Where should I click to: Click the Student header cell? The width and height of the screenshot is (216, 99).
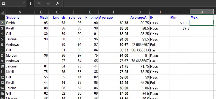click(x=20, y=17)
